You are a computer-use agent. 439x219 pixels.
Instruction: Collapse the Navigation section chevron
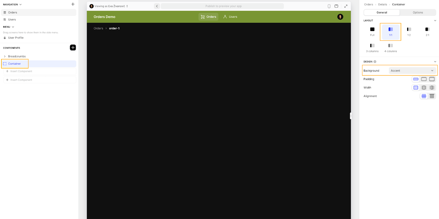pos(20,4)
